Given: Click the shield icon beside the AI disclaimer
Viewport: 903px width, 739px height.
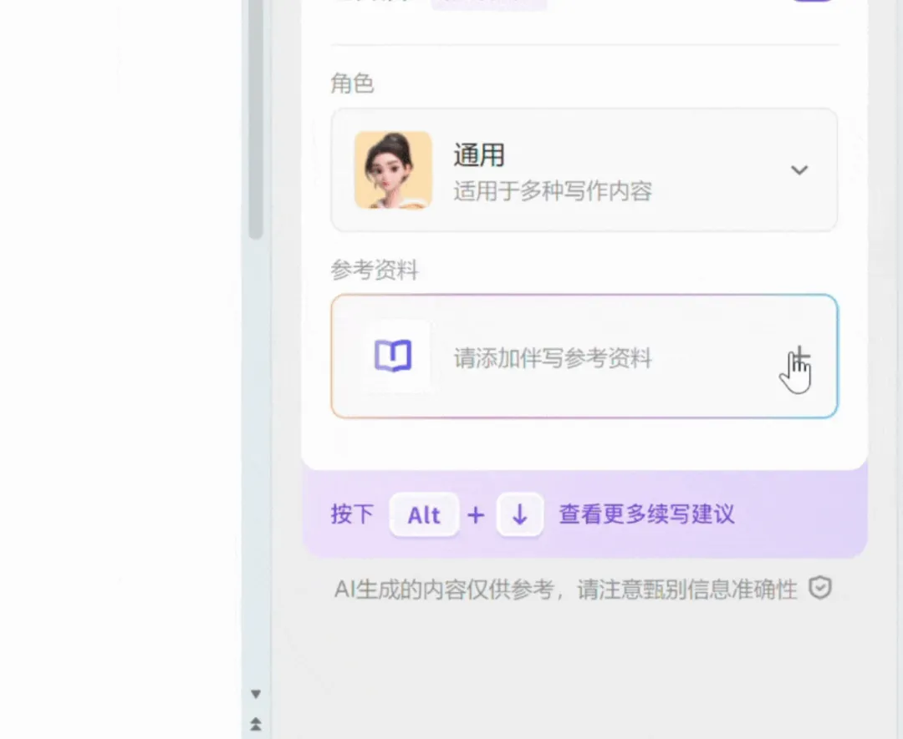Looking at the screenshot, I should coord(820,590).
